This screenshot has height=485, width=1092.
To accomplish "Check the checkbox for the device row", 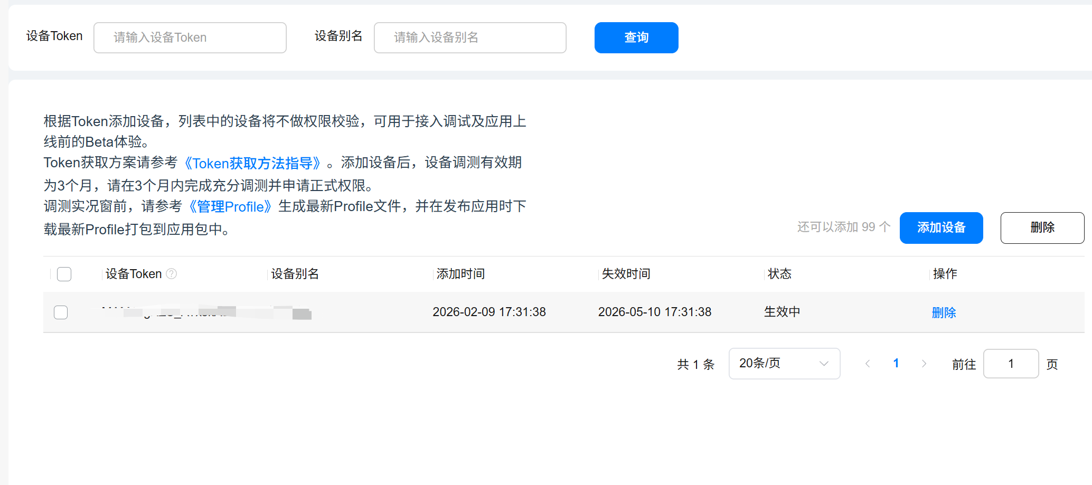I will click(x=61, y=312).
